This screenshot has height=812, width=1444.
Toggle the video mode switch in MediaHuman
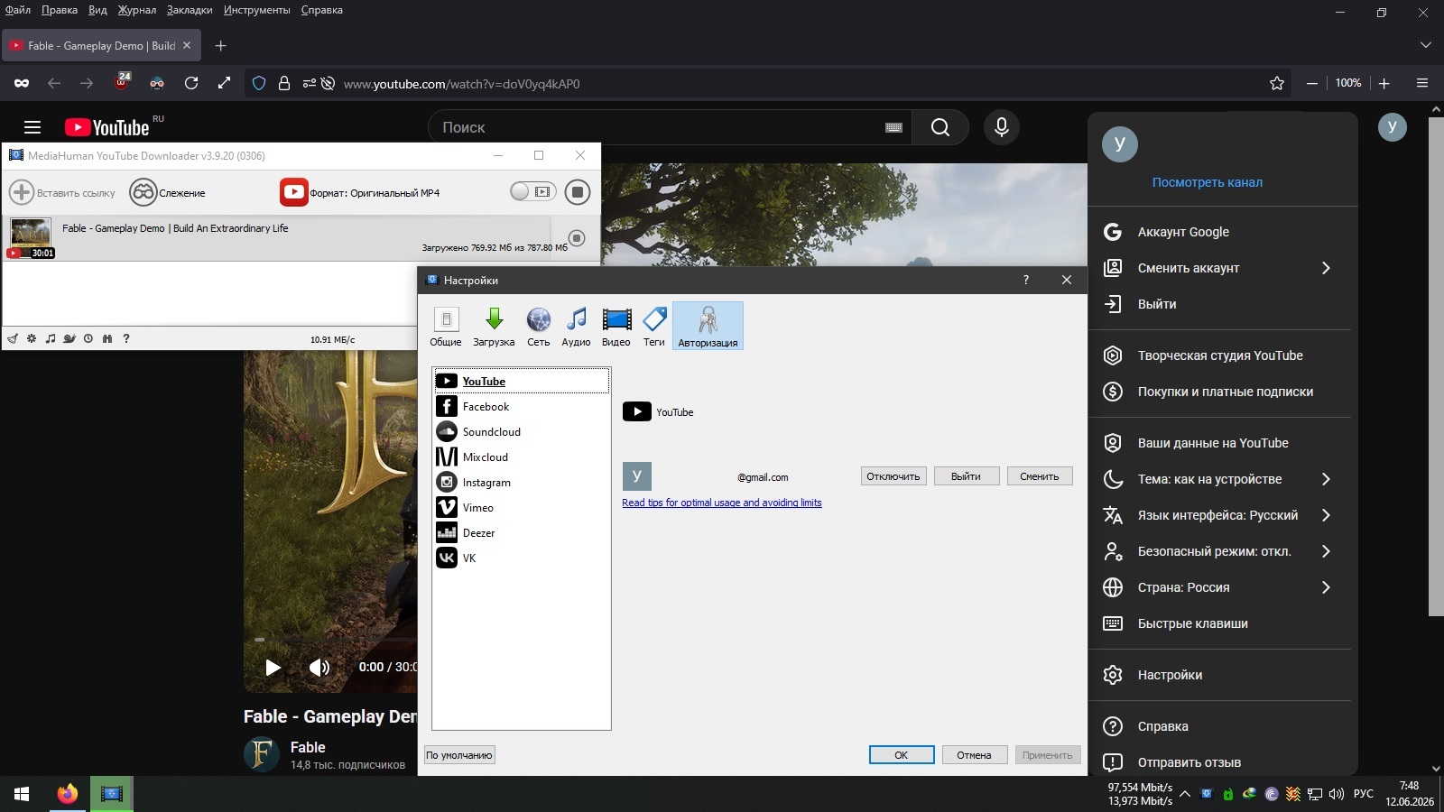tap(532, 191)
